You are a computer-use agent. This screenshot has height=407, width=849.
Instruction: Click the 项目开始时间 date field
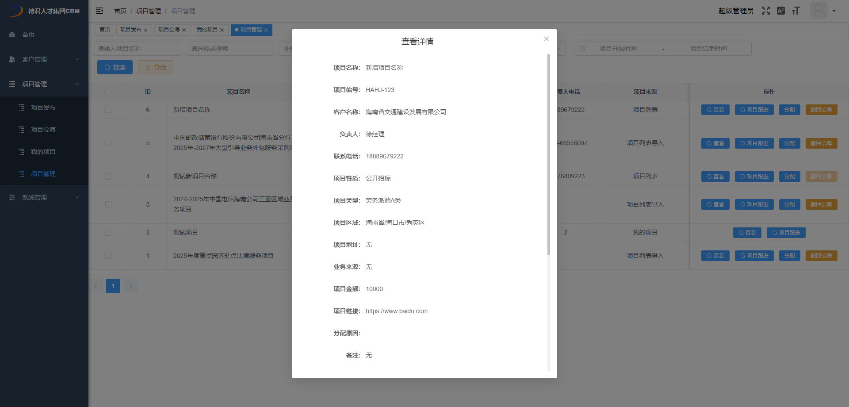coord(618,49)
